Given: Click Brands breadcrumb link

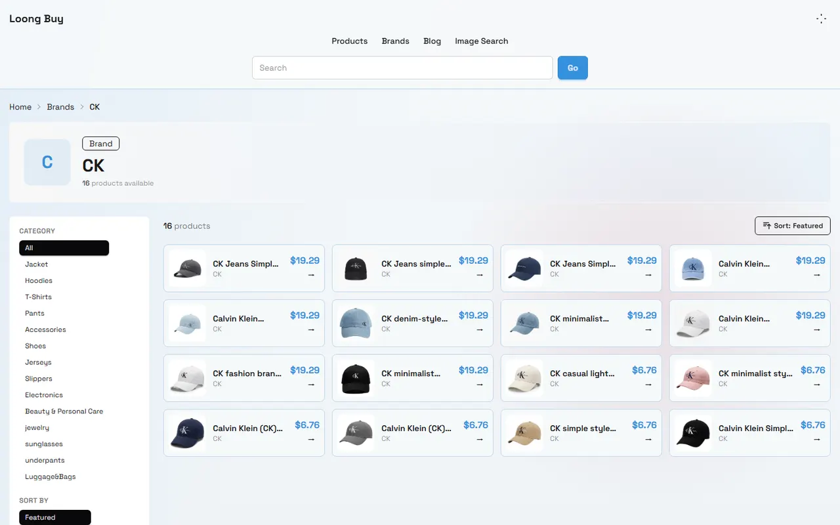Looking at the screenshot, I should pyautogui.click(x=60, y=107).
